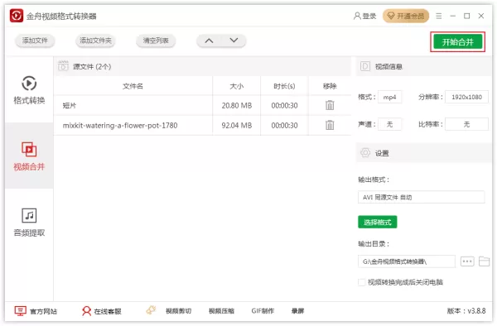Click the 视频信息 panel icon
The height and width of the screenshot is (326, 497).
click(365, 66)
